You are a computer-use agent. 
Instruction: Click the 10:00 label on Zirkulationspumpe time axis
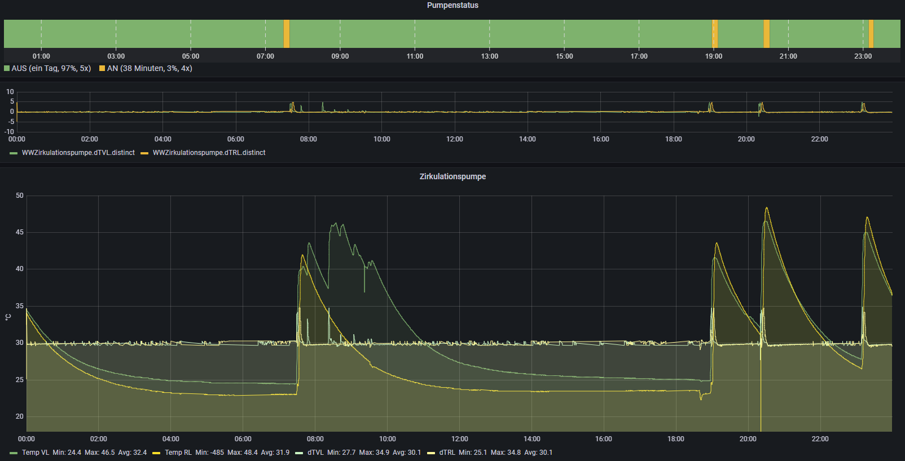tap(388, 439)
